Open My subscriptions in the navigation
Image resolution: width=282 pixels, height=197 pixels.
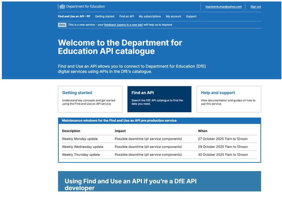[x=150, y=16]
